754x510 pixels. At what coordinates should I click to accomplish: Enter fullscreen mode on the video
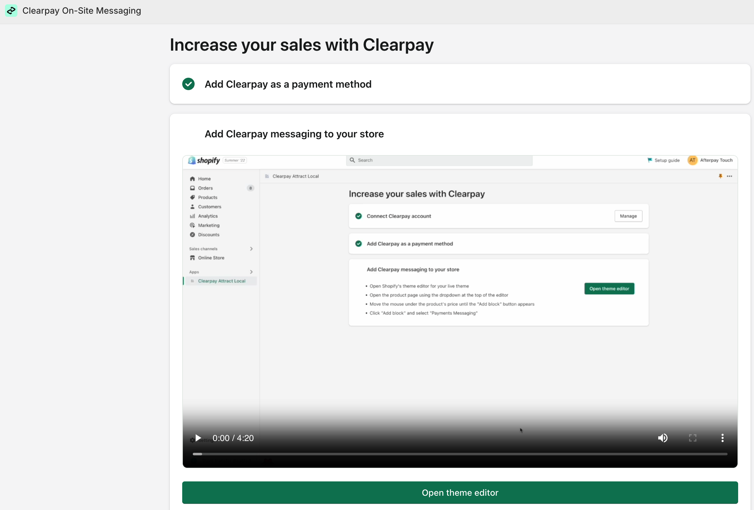692,438
